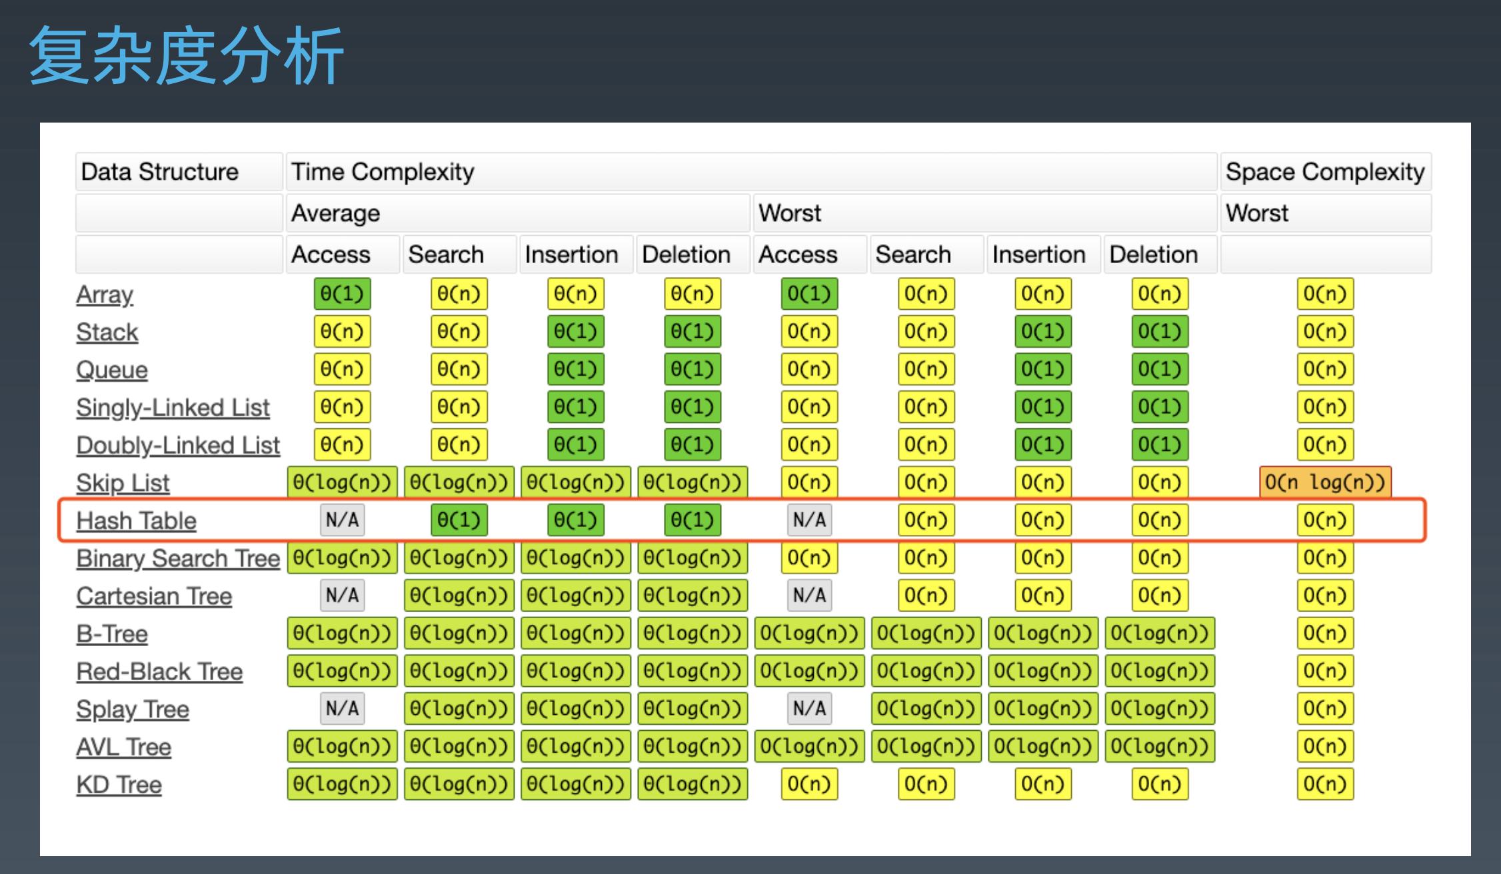
Task: Open the Red-Black Tree link
Action: coord(159,671)
